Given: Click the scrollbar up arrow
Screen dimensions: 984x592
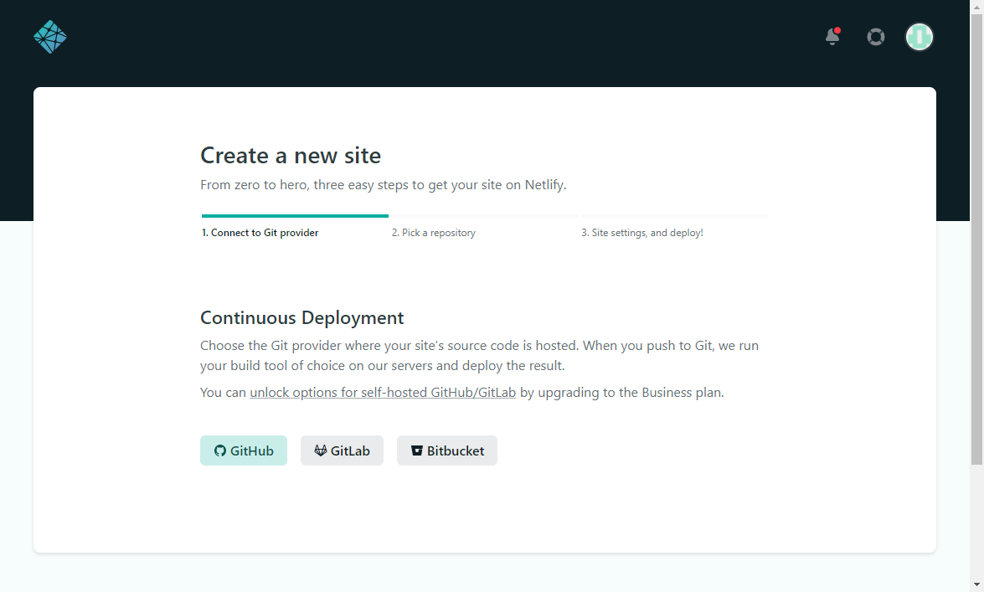Looking at the screenshot, I should (976, 6).
